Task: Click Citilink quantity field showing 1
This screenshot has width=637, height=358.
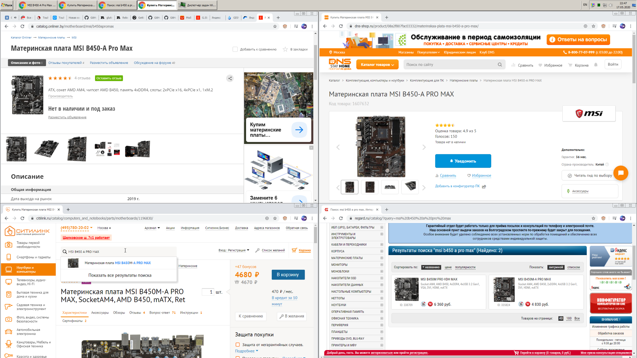Action: click(x=208, y=292)
